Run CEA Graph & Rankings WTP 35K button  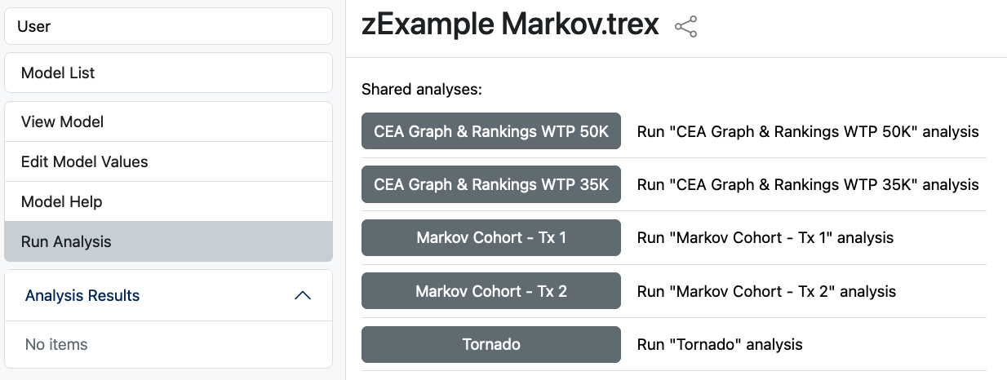click(491, 184)
